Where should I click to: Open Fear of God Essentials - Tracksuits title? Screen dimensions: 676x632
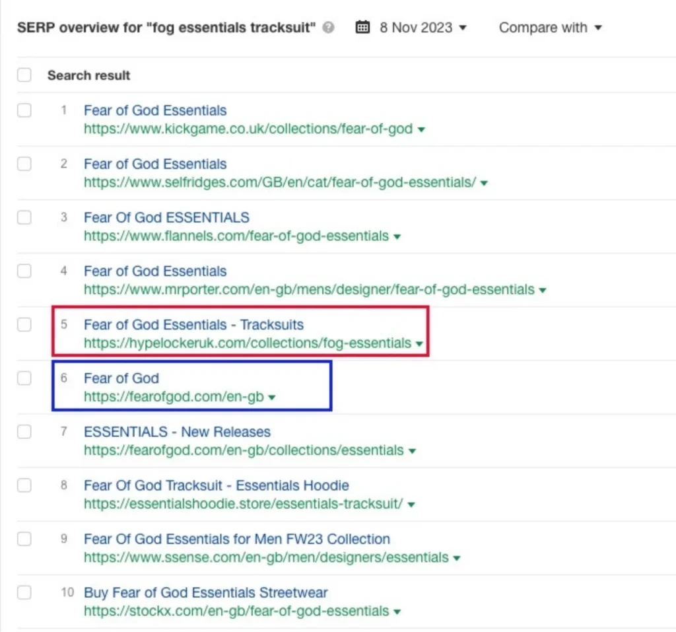[x=193, y=324]
